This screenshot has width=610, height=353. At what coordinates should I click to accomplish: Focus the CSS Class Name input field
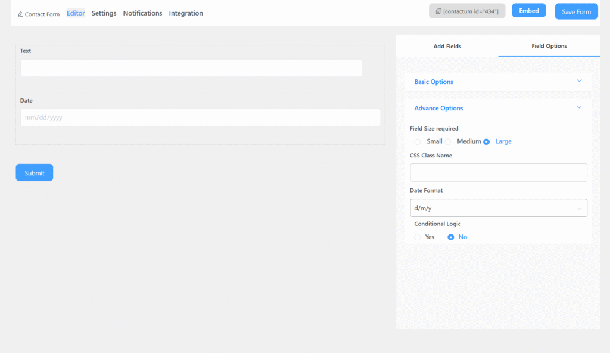click(x=498, y=172)
